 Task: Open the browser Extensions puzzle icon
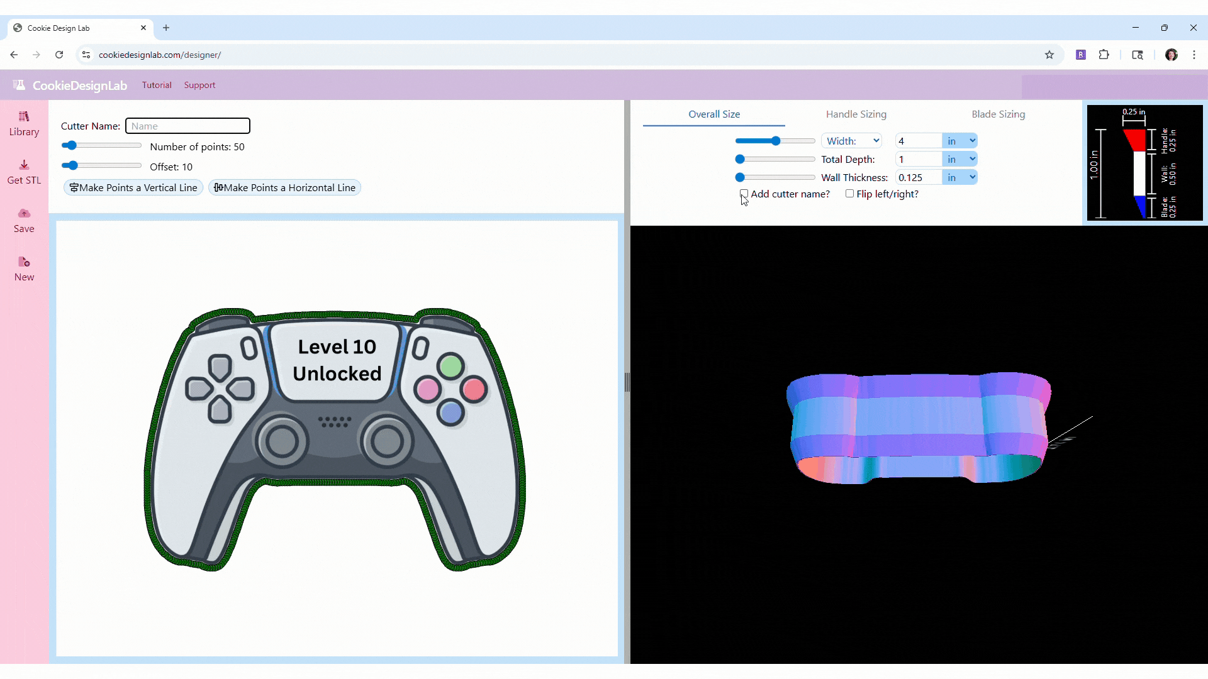pyautogui.click(x=1104, y=55)
